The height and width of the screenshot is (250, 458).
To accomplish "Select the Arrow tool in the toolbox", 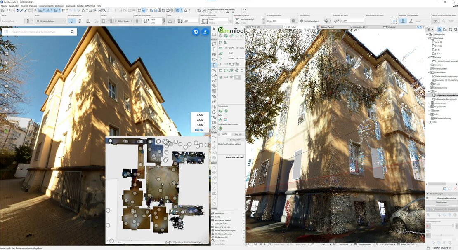I will pos(214,29).
